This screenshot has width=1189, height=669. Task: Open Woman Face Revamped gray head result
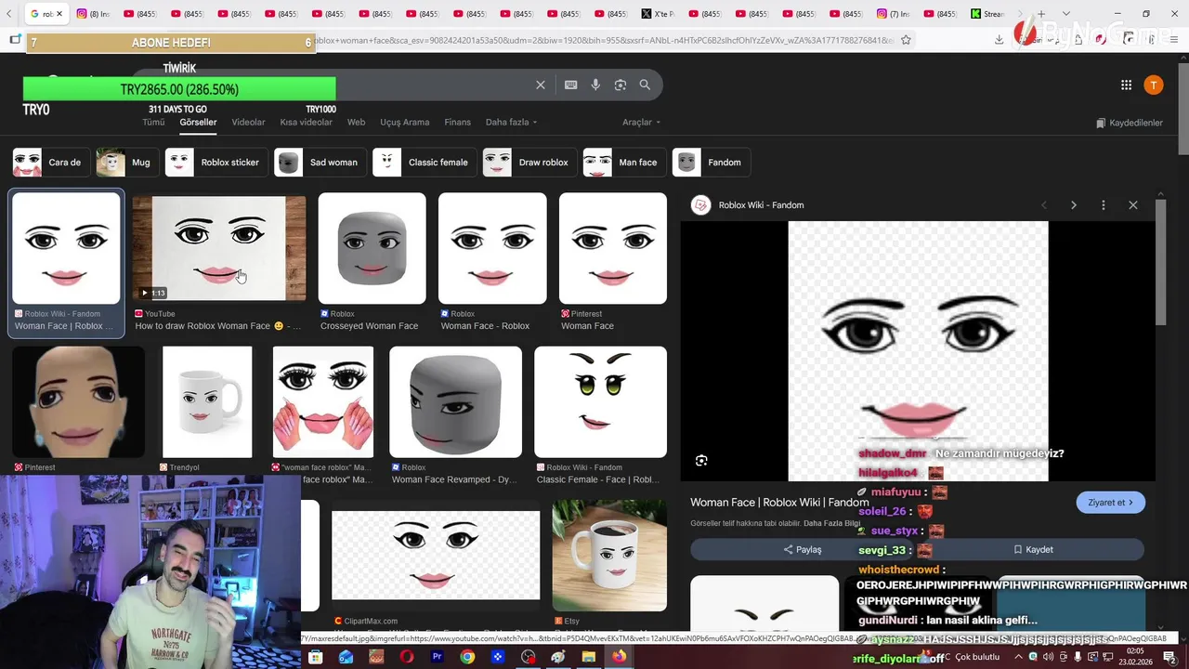tap(455, 402)
